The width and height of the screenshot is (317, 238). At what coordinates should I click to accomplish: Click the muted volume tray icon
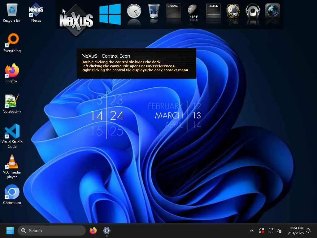tap(279, 231)
